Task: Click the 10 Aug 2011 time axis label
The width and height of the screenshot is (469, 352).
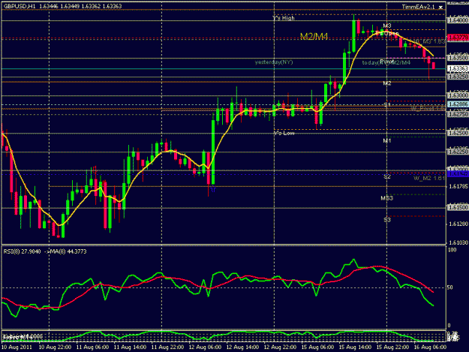Action: tap(17, 347)
